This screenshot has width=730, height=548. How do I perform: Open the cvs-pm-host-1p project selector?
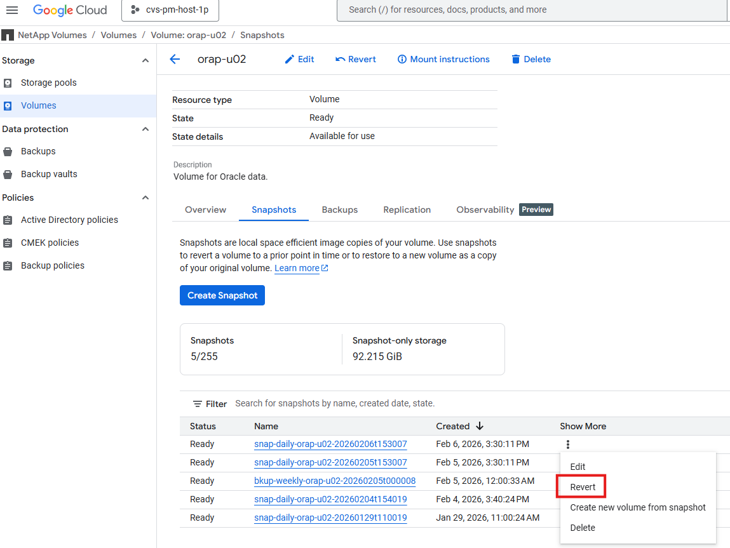170,10
